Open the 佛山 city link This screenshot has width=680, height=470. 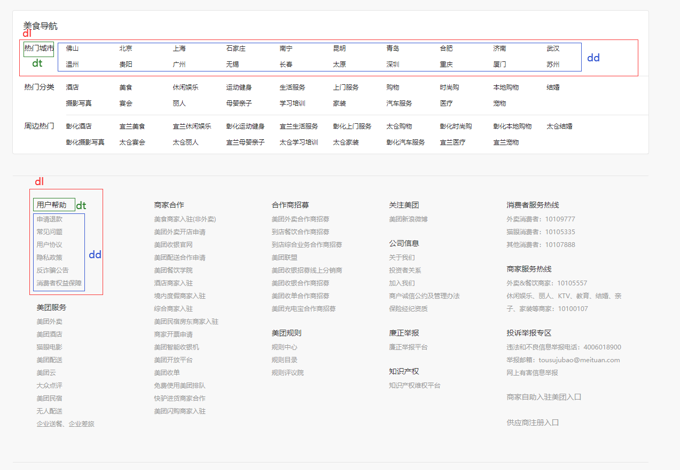coord(72,49)
